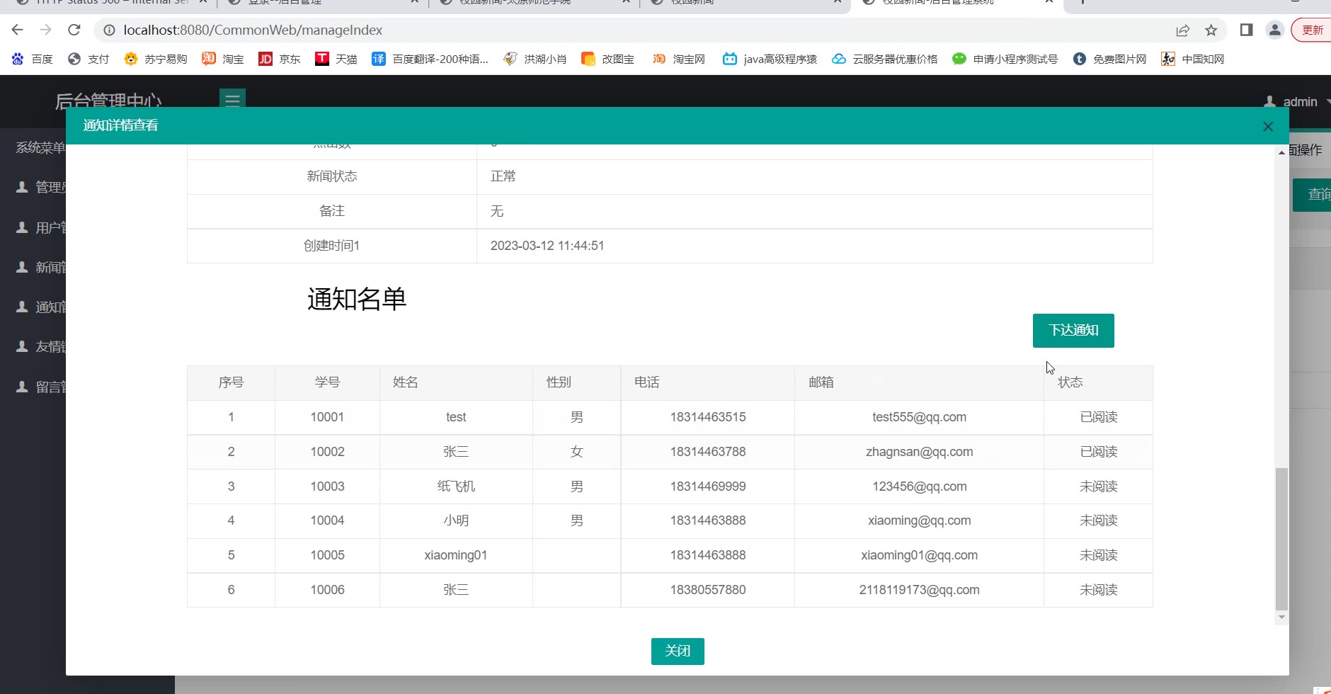Open the 天猫 bookmark
Screen dimensions: 1331x694
(x=336, y=59)
